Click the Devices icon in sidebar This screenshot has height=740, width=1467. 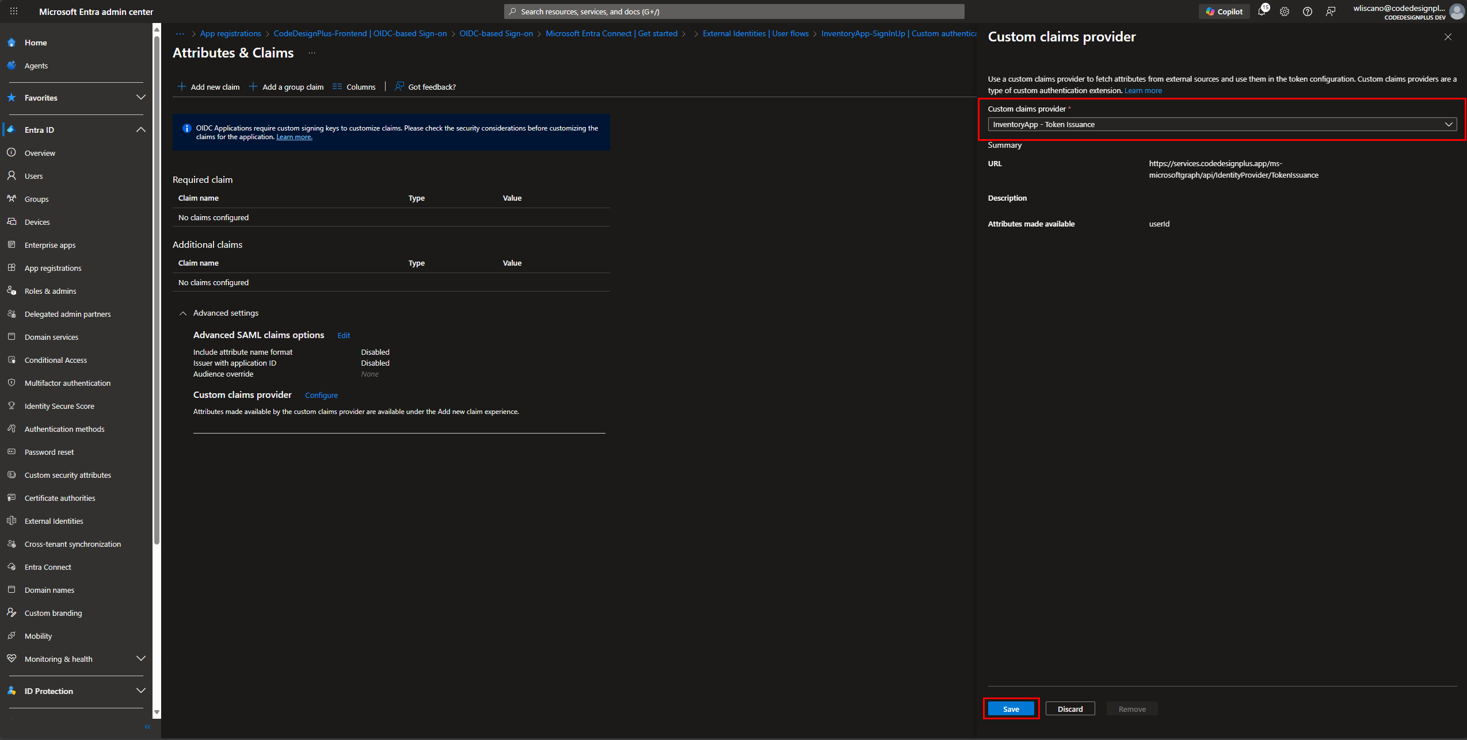[x=12, y=222]
